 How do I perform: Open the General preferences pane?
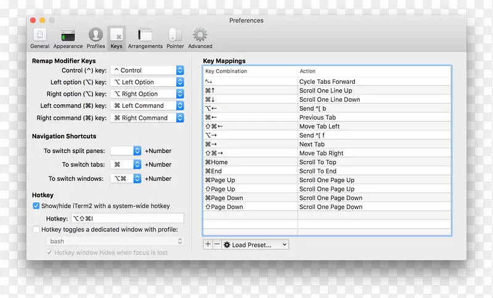click(39, 38)
